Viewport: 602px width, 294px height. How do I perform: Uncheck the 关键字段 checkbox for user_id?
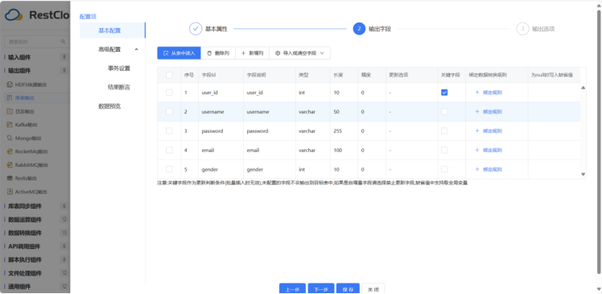444,93
